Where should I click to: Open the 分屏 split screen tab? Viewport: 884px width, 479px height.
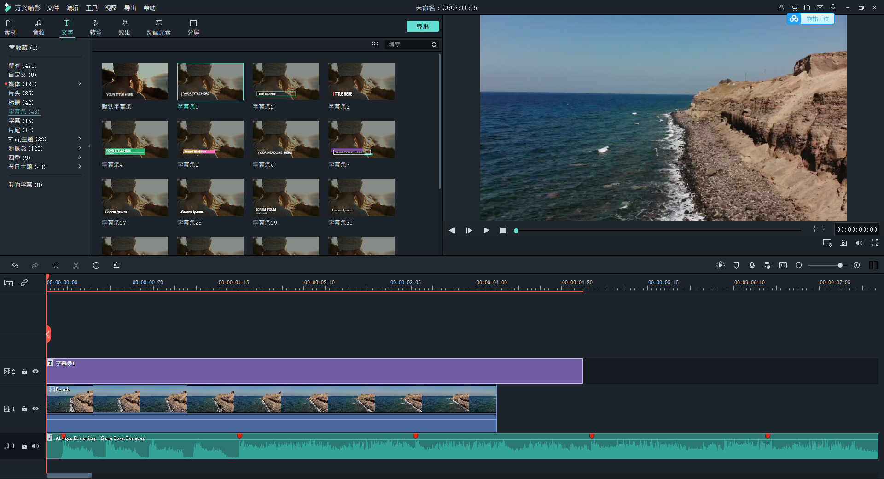[x=193, y=28]
